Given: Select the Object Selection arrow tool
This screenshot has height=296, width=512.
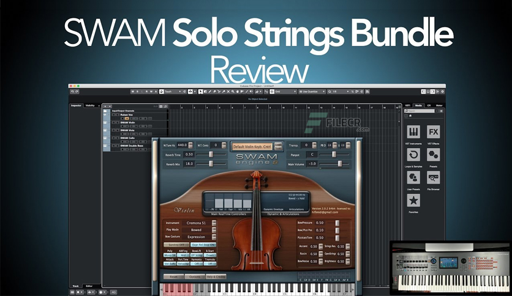Looking at the screenshot, I should point(200,92).
